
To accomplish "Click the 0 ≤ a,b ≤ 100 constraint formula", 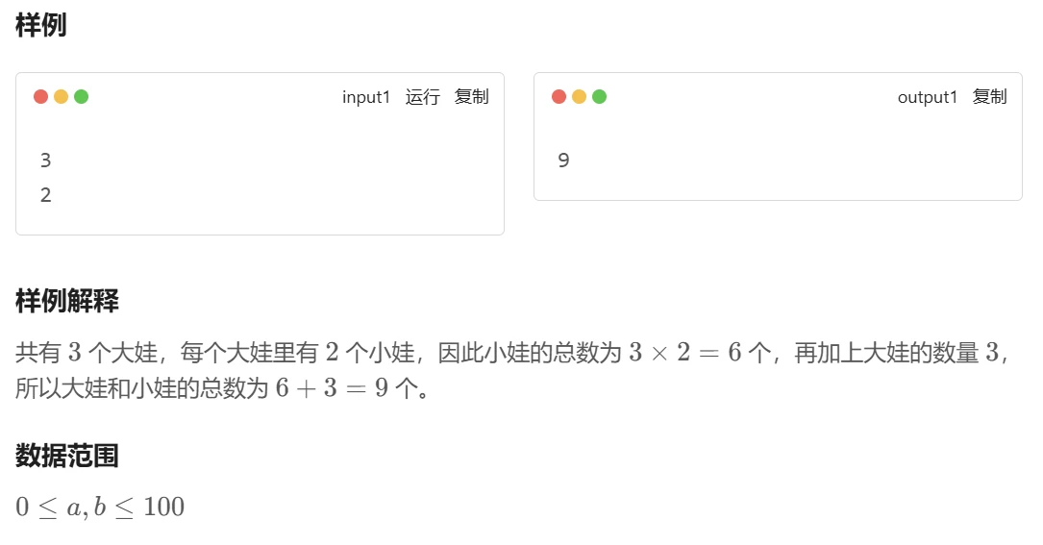I will (x=100, y=508).
